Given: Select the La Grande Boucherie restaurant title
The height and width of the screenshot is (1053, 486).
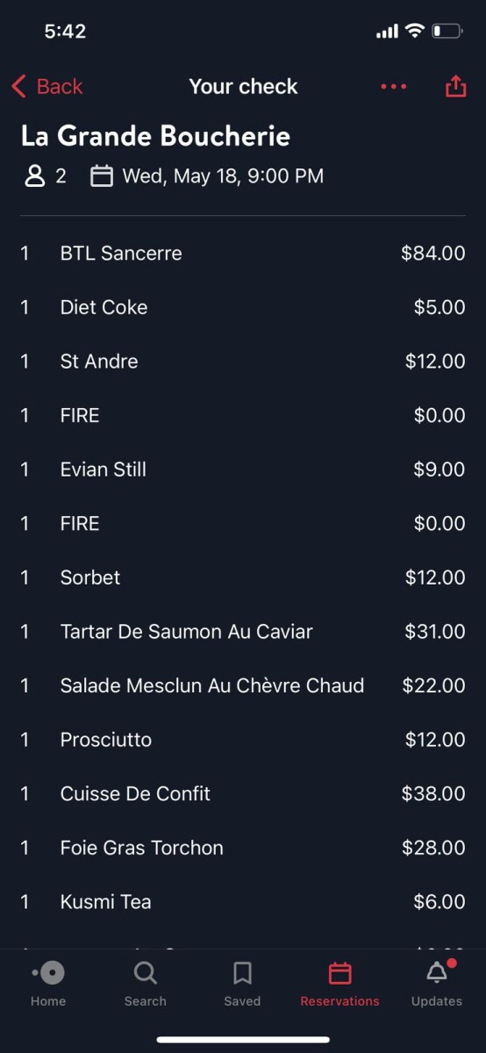Looking at the screenshot, I should coord(155,136).
